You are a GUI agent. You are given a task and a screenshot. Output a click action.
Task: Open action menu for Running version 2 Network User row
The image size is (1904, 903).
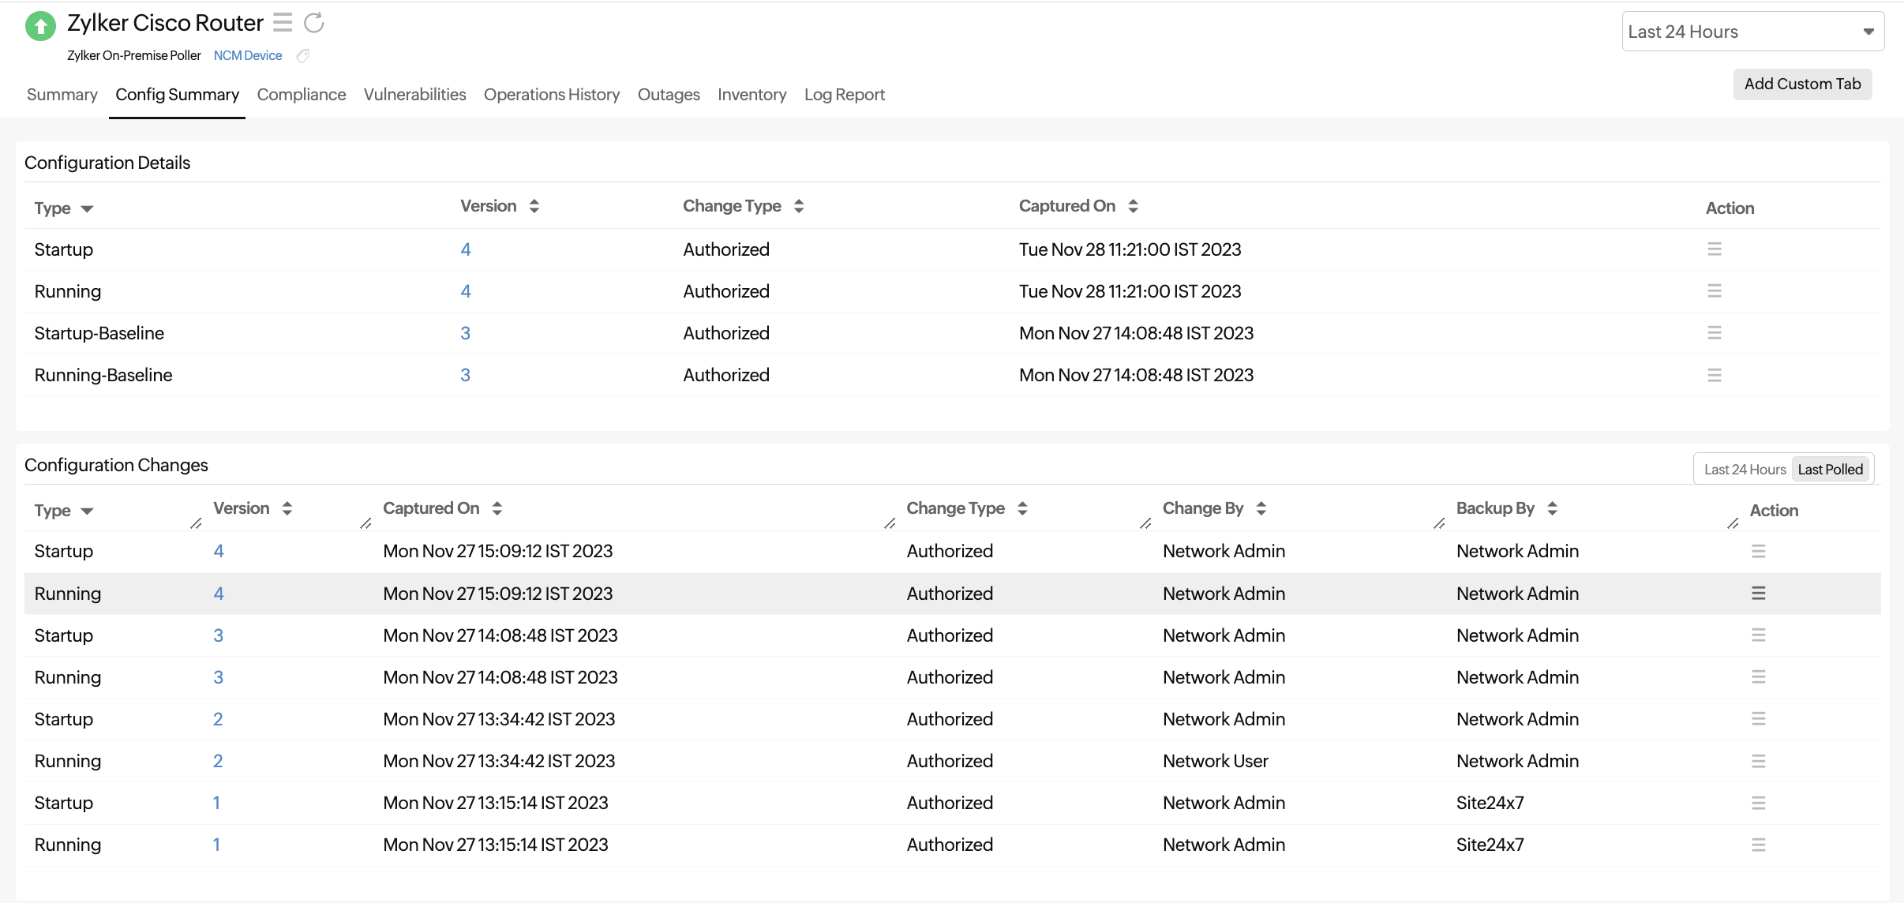1759,761
